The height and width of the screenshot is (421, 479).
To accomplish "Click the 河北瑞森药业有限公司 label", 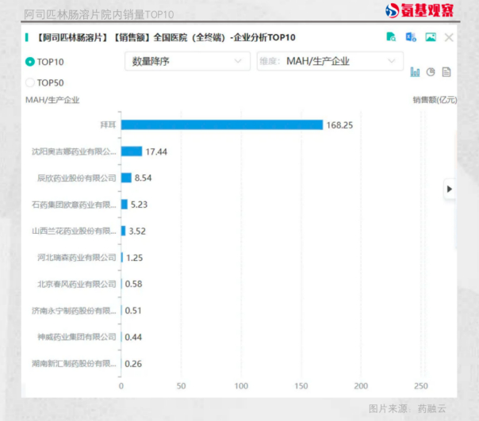I will (x=77, y=258).
